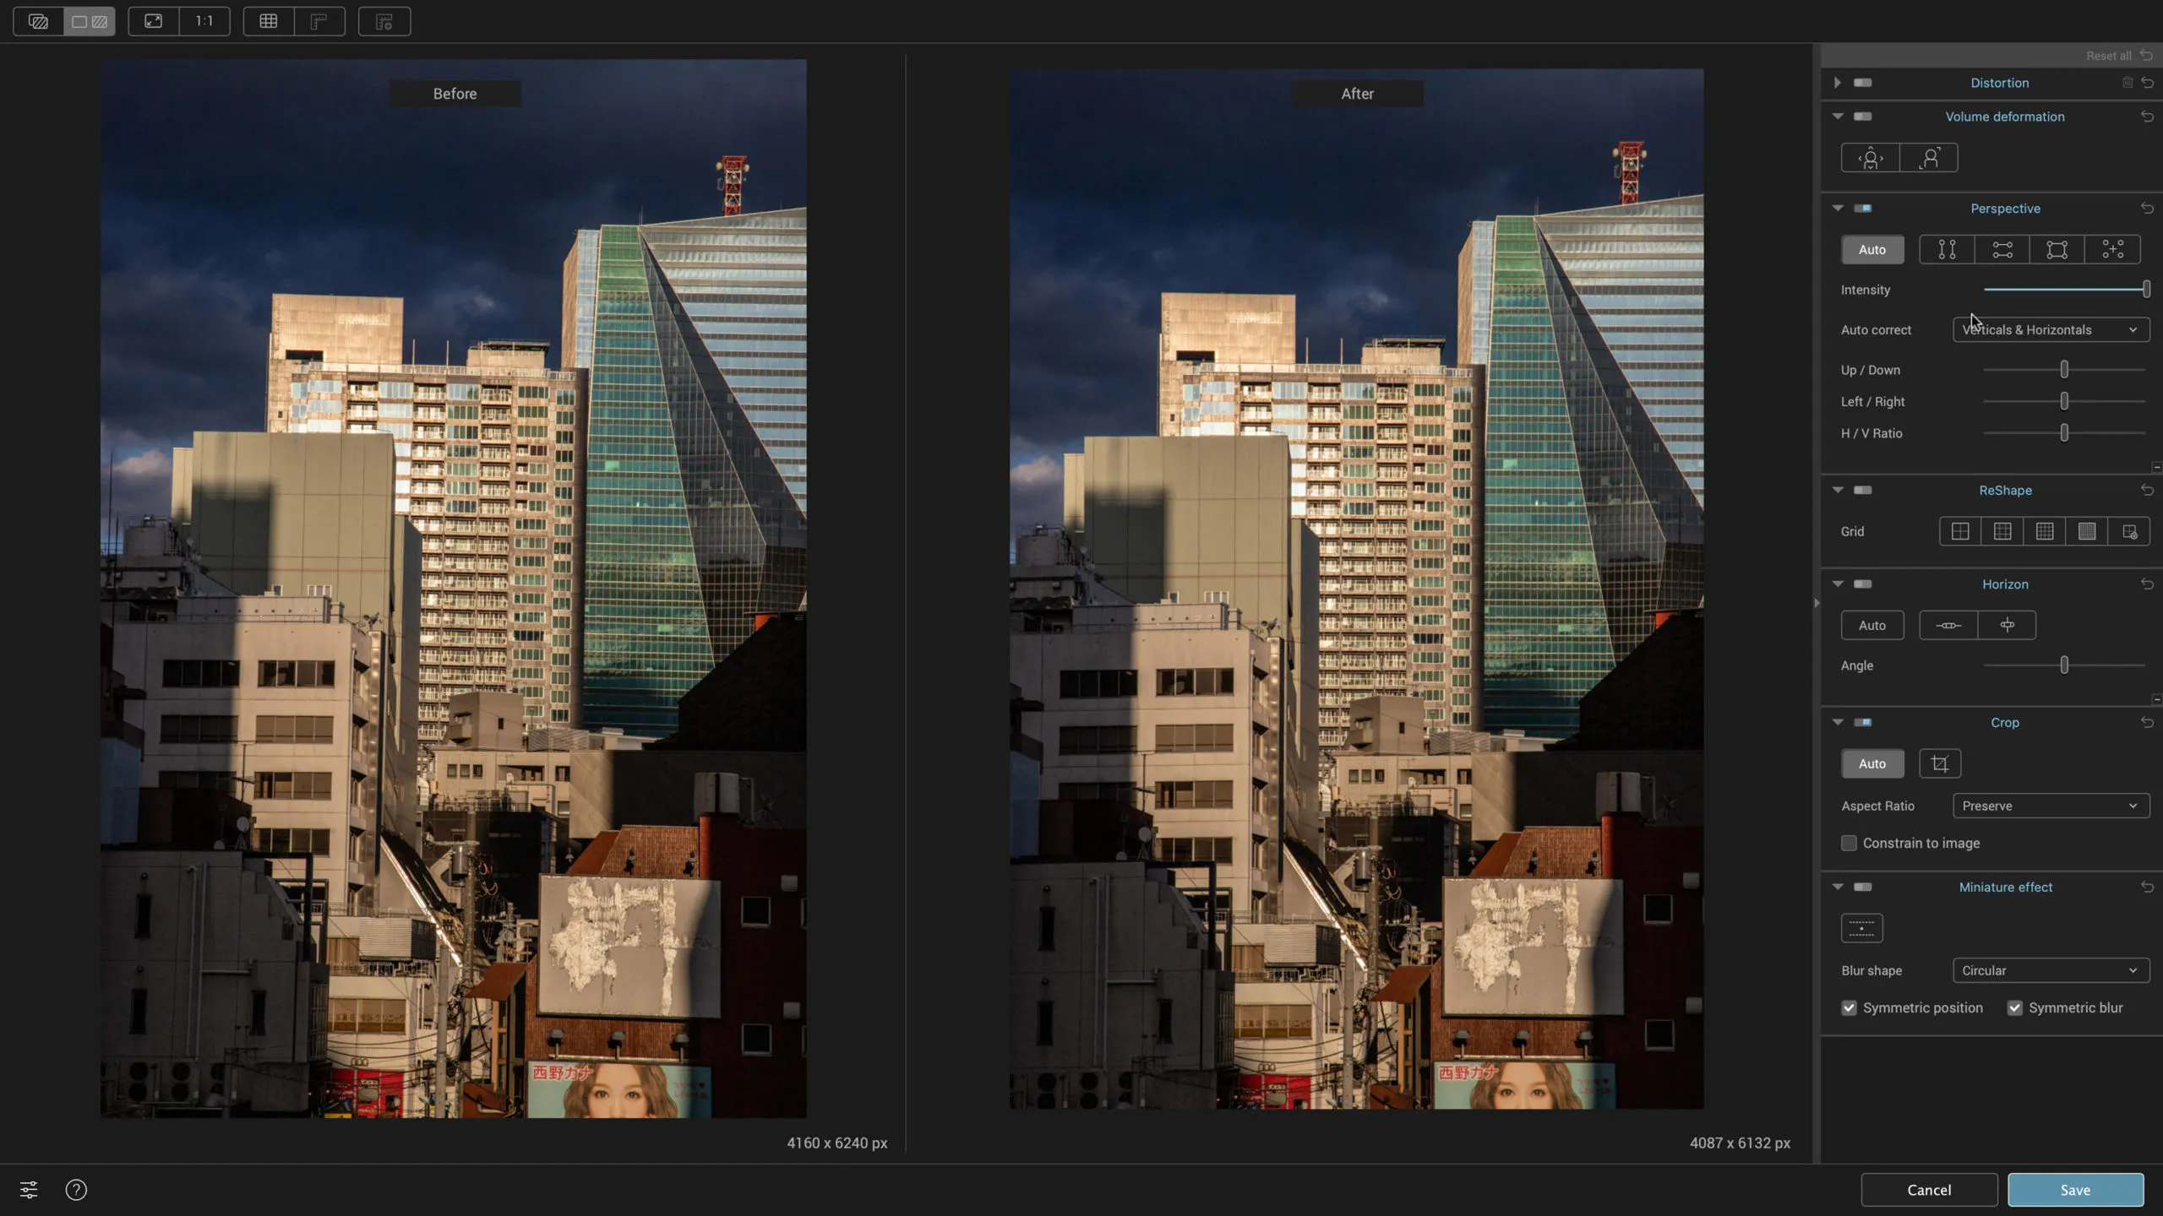Disable Symmetric blur checkbox
The height and width of the screenshot is (1216, 2163).
pos(2015,1007)
